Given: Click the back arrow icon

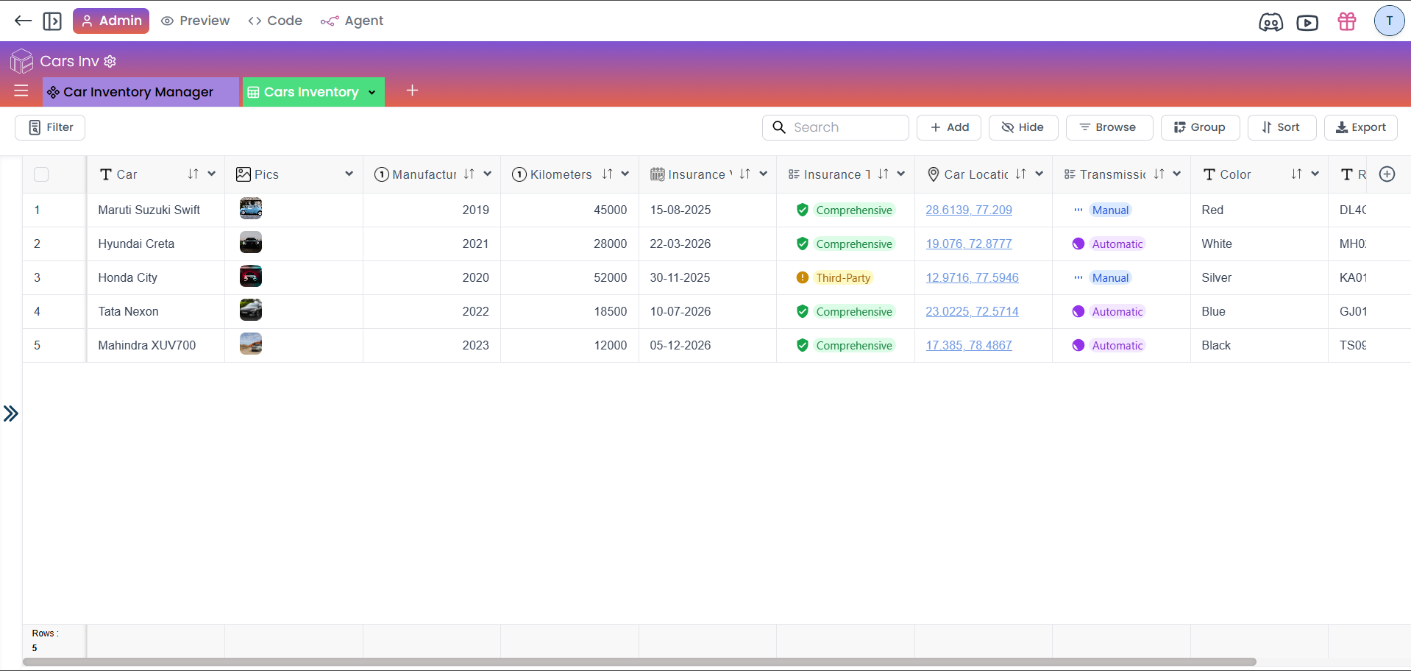Looking at the screenshot, I should (x=23, y=21).
